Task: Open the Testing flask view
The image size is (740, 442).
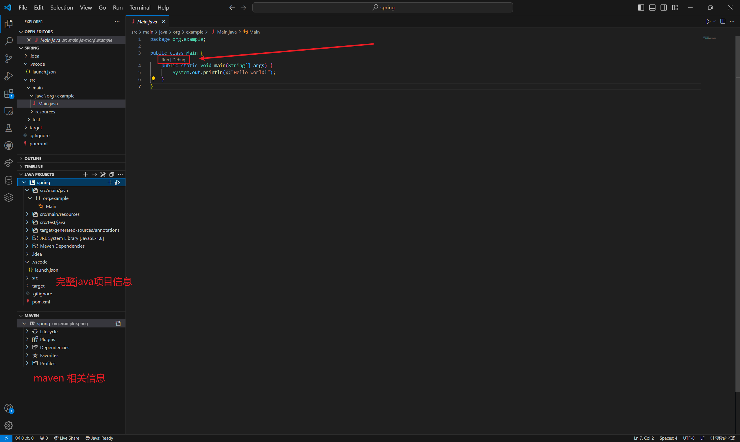Action: [x=9, y=128]
